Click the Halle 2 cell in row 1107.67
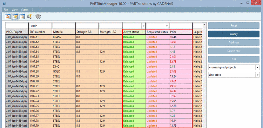 pyautogui.click(x=197, y=67)
